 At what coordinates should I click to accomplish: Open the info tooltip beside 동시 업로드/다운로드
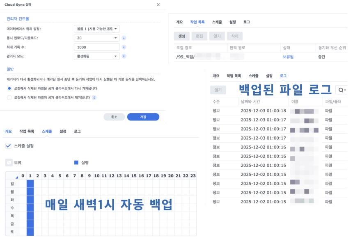coord(124,38)
